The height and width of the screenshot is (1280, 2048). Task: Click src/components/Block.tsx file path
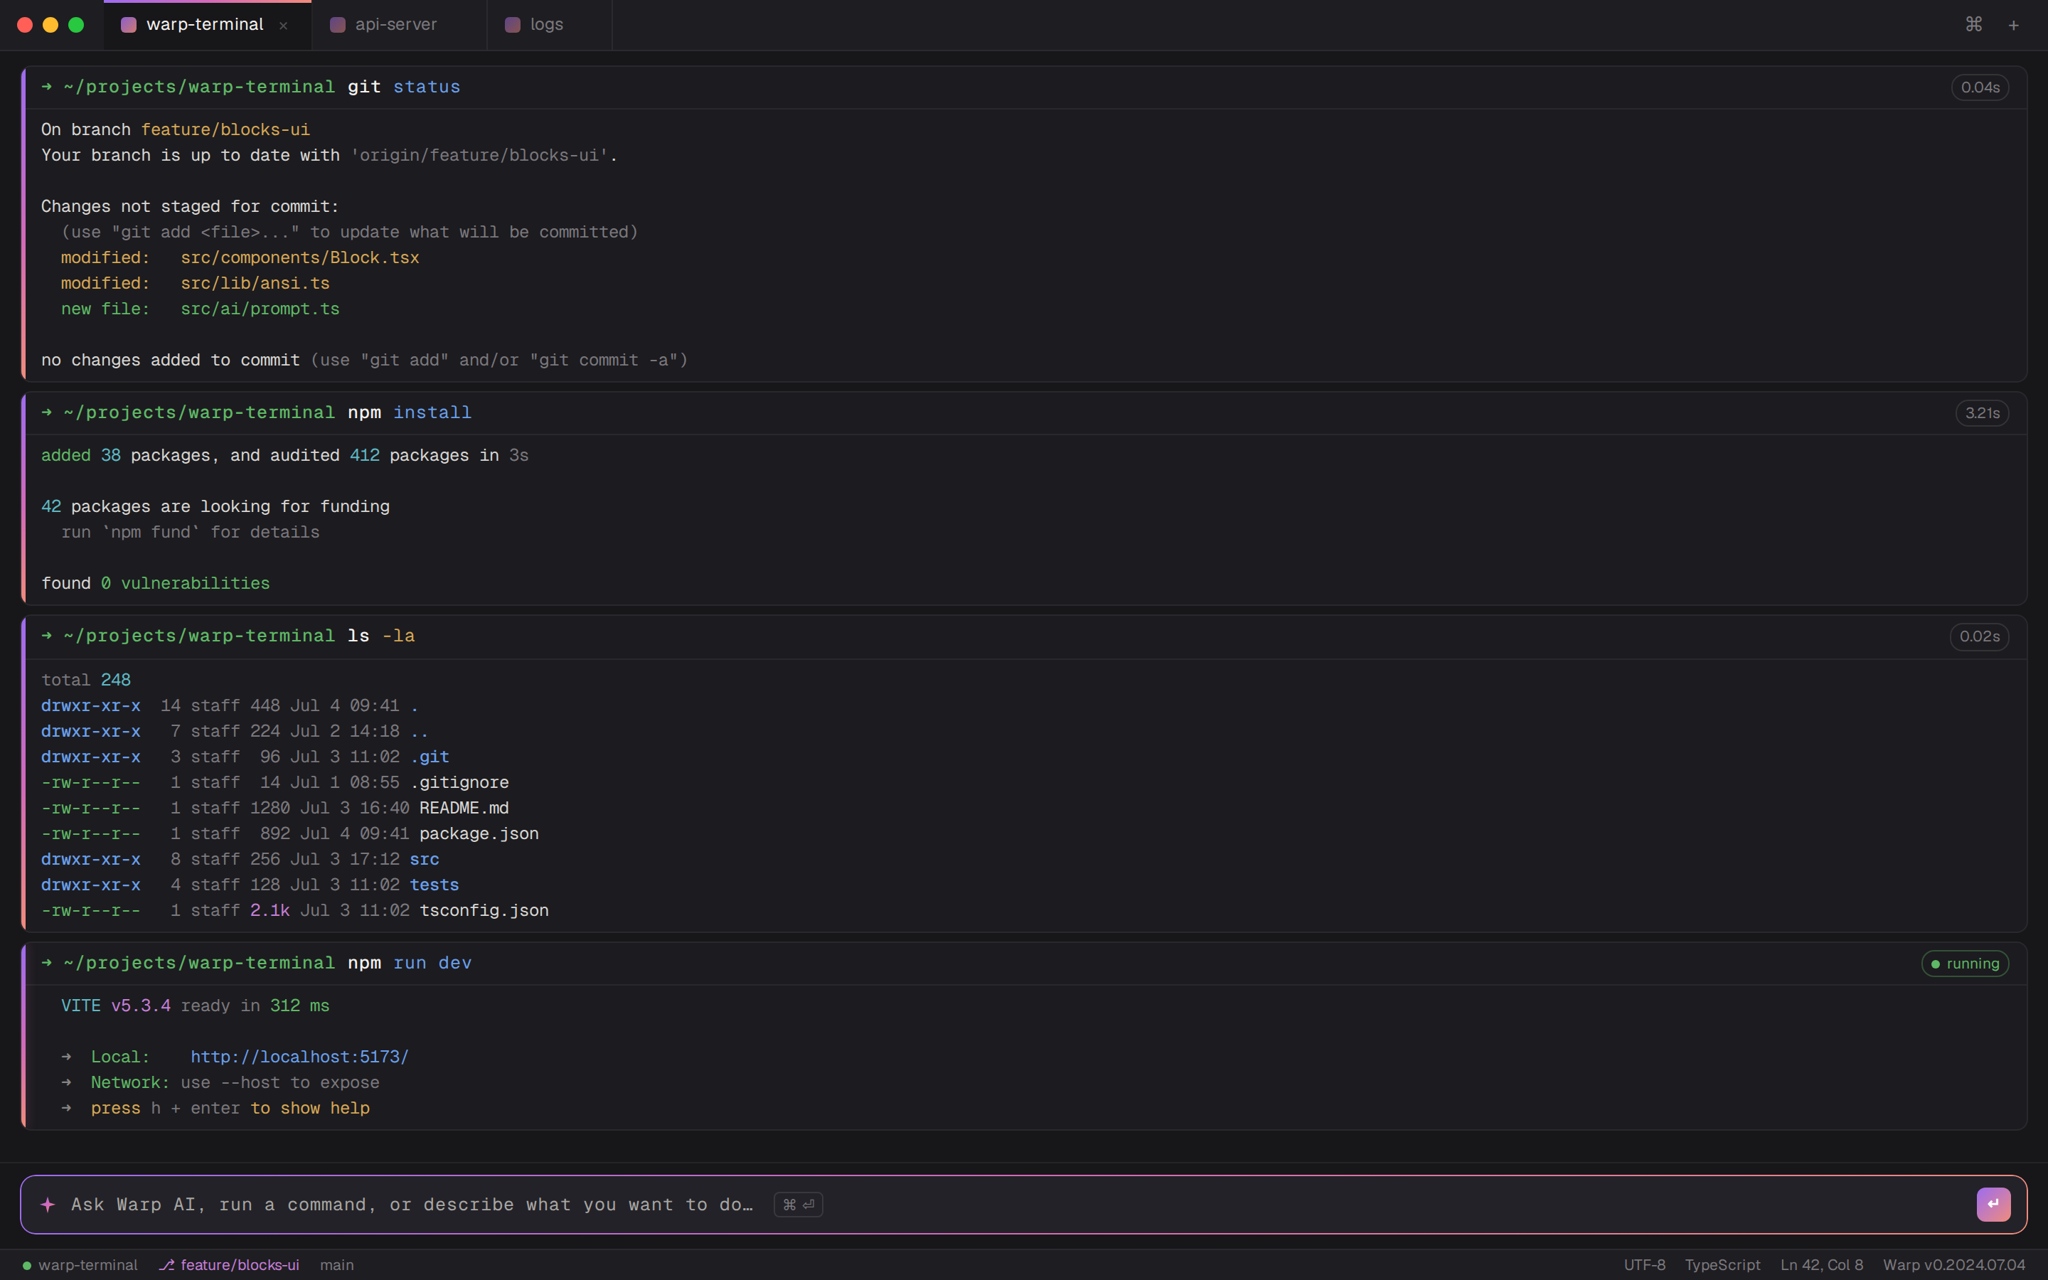pos(299,257)
